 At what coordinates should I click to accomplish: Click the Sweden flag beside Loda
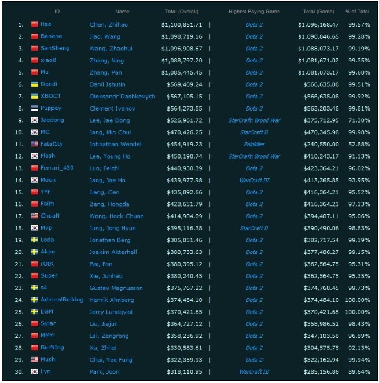(35, 240)
